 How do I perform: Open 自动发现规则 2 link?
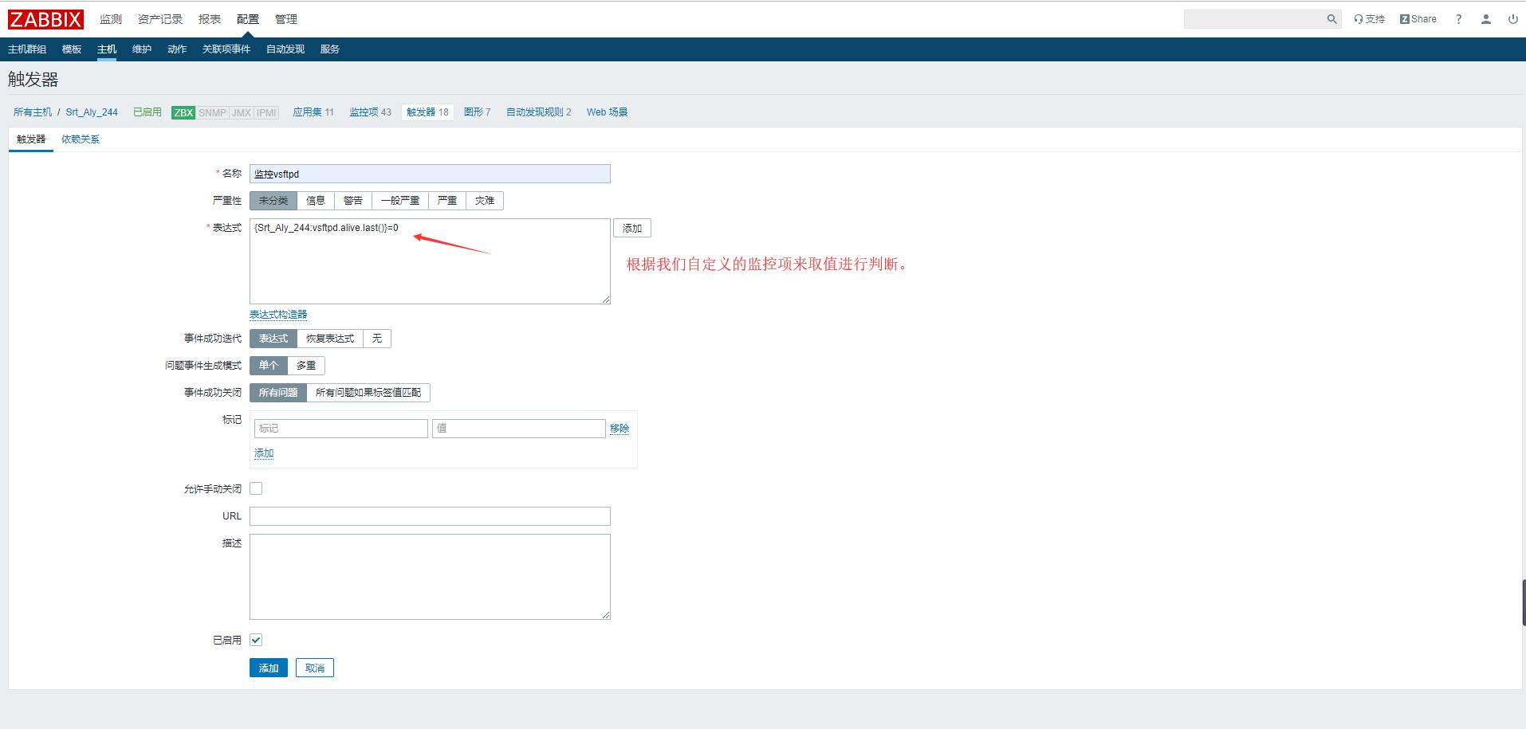[x=539, y=112]
